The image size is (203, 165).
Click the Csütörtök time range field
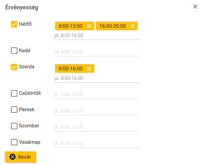coord(97,94)
